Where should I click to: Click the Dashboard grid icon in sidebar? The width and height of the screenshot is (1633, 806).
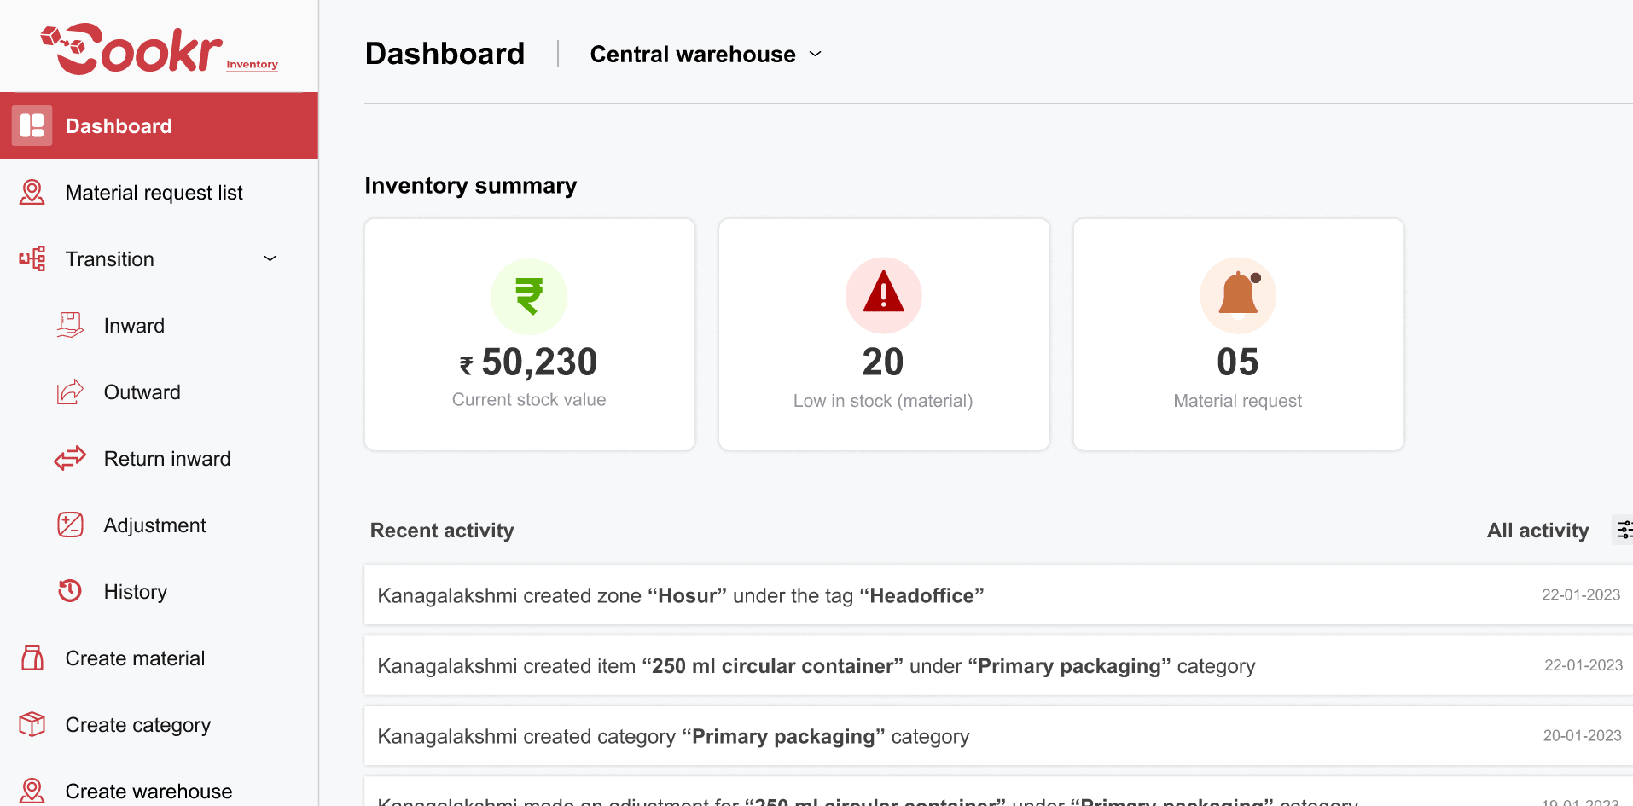[32, 125]
